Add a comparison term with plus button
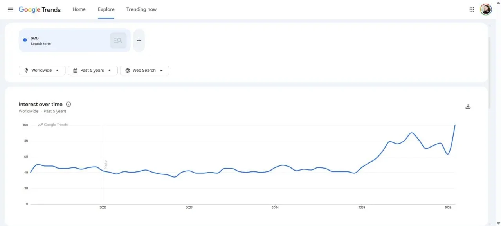The image size is (501, 226). (139, 41)
